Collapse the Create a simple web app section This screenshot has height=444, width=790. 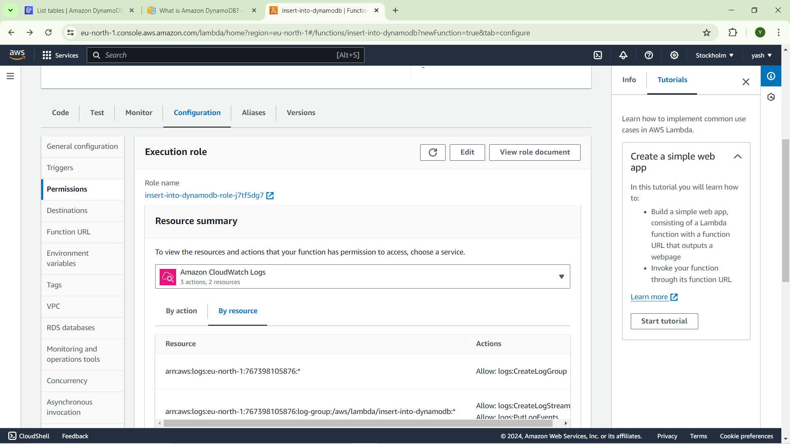pos(738,157)
